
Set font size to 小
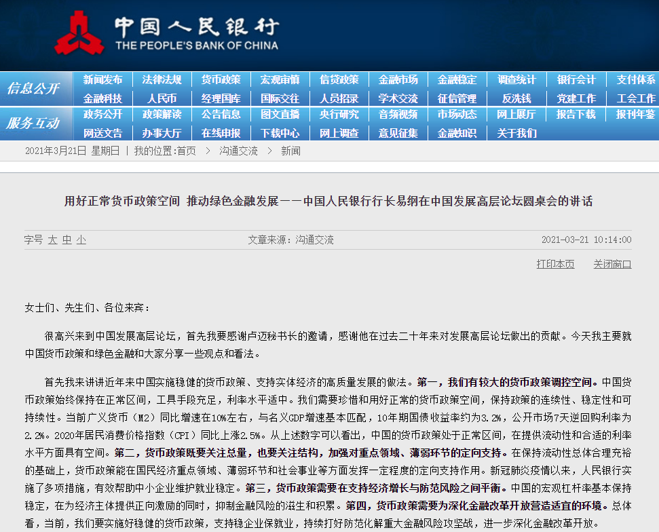[x=81, y=240]
